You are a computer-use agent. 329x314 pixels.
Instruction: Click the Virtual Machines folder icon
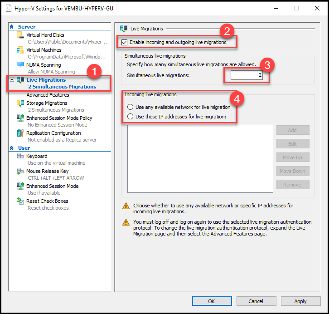tap(20, 50)
